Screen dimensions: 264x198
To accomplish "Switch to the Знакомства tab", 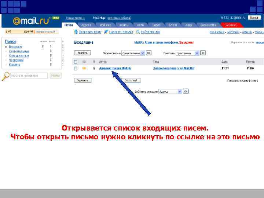I will (x=208, y=25).
